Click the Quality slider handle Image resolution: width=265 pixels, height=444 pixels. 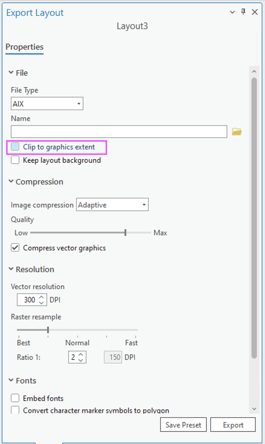click(125, 233)
